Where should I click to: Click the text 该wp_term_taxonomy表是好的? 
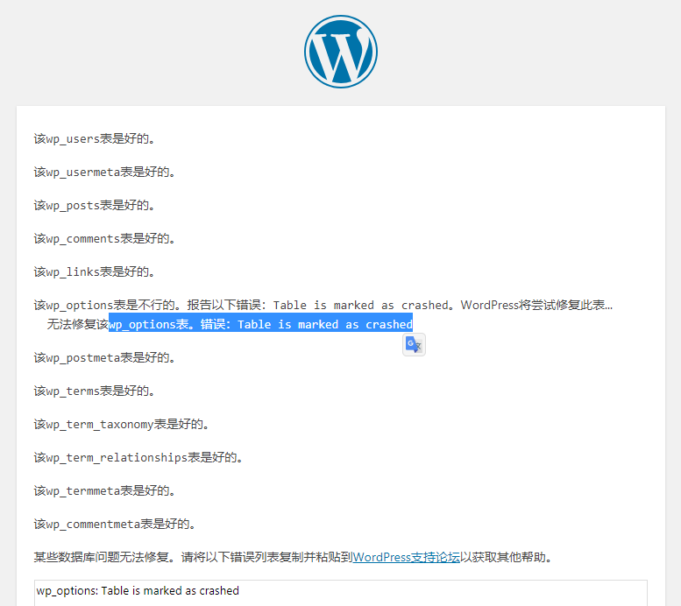(x=122, y=424)
